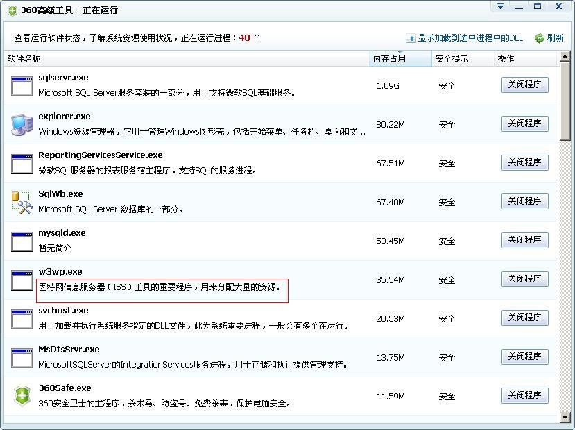Click the explorer.exe computer icon
Screen dimensions: 575x430
tap(22, 125)
